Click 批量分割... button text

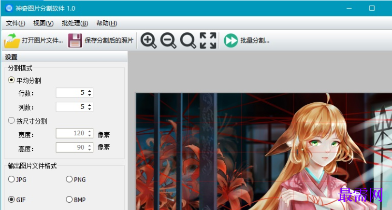(255, 41)
